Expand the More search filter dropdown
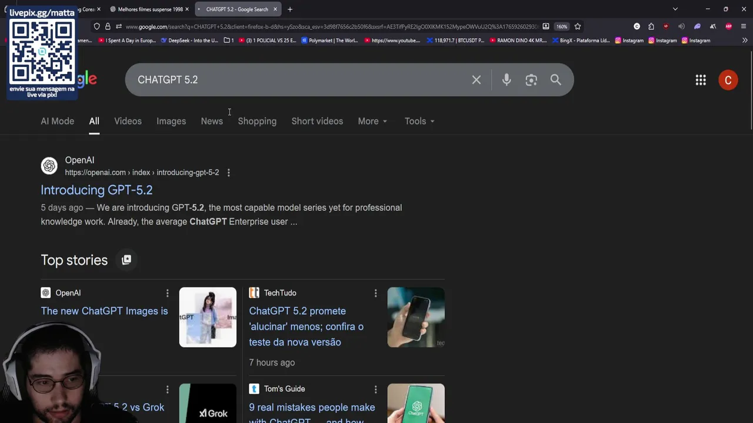 tap(372, 121)
